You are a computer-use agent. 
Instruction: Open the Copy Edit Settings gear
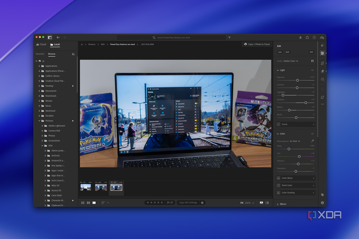point(202,202)
